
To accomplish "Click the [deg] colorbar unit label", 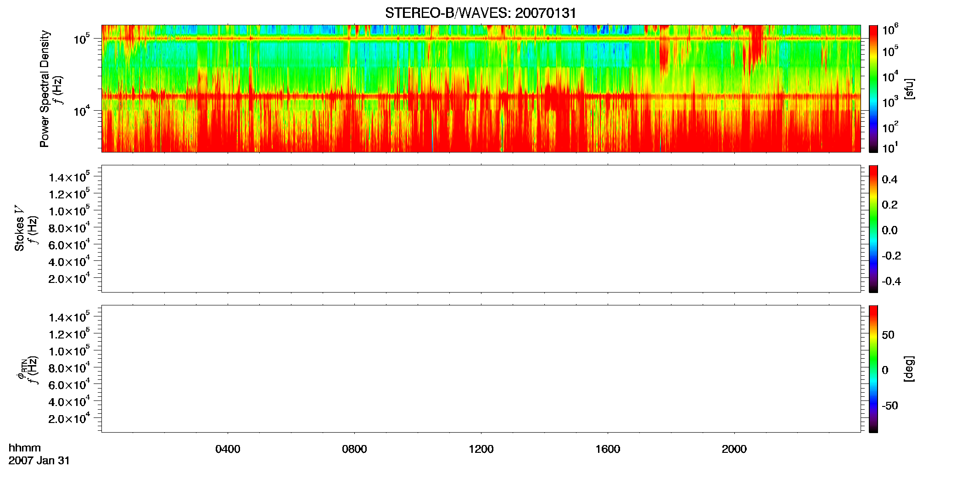I will 909,369.
